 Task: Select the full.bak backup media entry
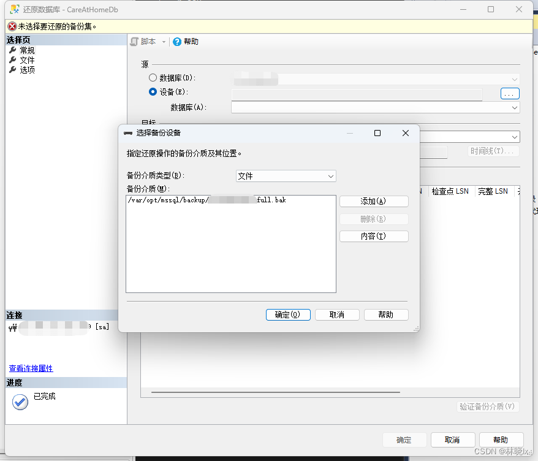(207, 200)
